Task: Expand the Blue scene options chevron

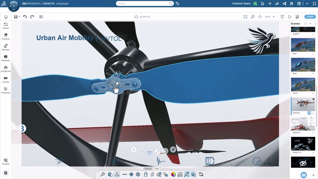Action: click(x=313, y=74)
